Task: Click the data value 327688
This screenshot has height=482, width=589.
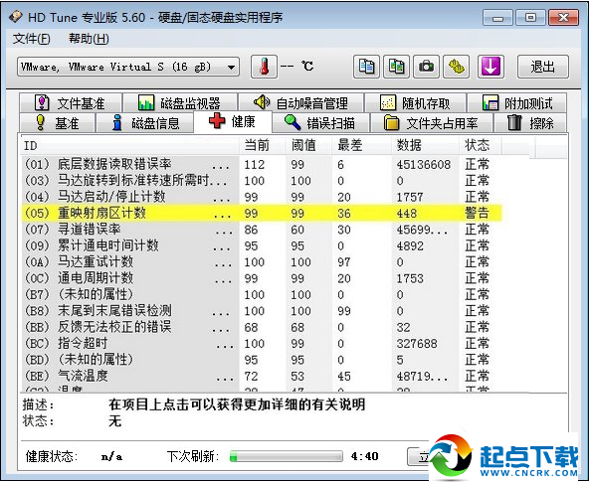Action: tap(417, 344)
